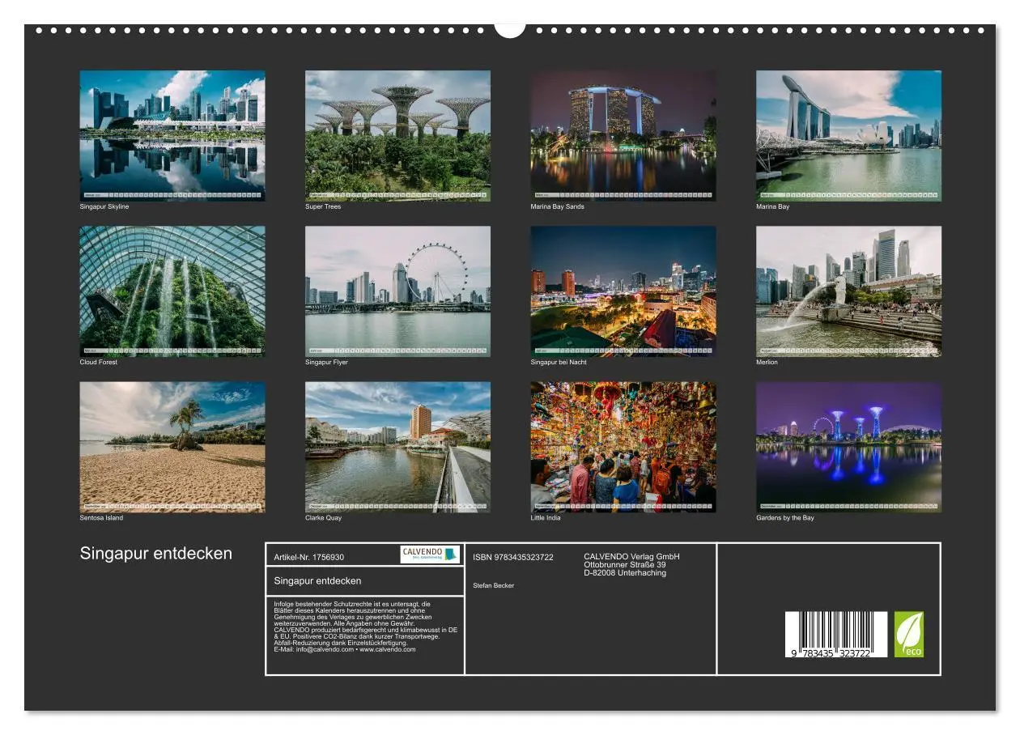This screenshot has width=1020, height=735.
Task: Select the Sentosa Island beach photo
Action: click(172, 447)
